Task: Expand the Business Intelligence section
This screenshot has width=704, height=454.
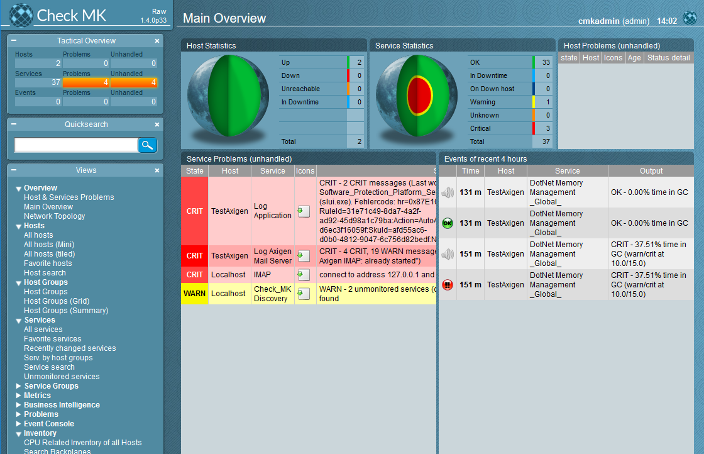Action: point(19,405)
